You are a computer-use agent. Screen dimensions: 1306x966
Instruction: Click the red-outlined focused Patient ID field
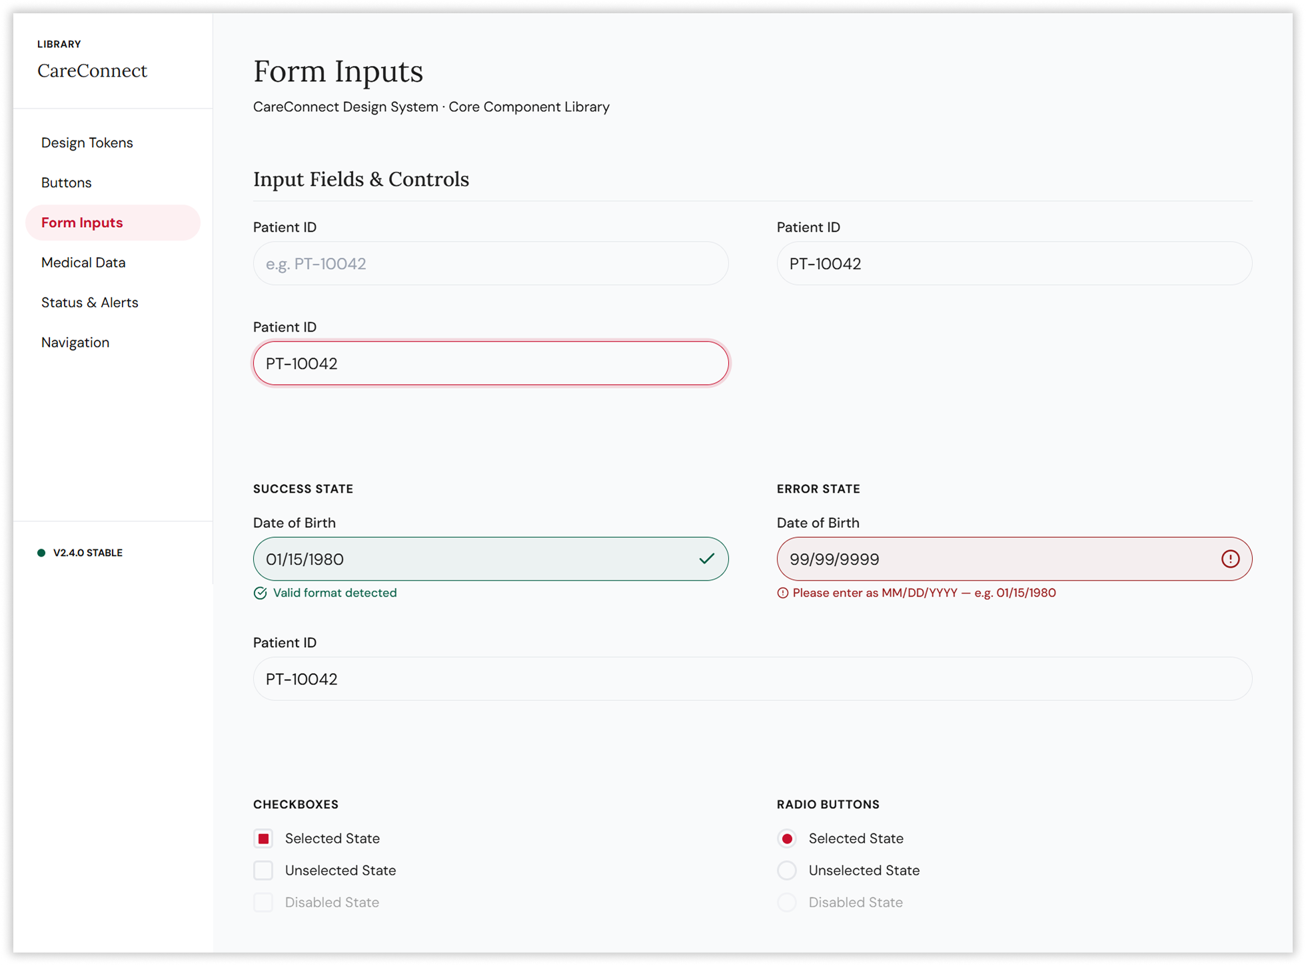490,363
